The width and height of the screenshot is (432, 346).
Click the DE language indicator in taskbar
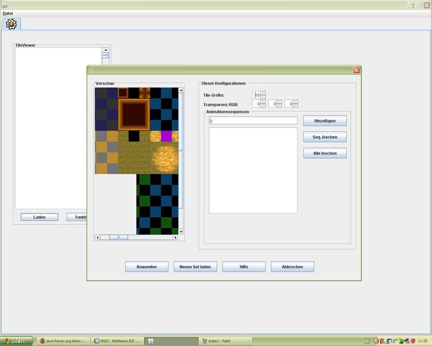click(x=367, y=341)
